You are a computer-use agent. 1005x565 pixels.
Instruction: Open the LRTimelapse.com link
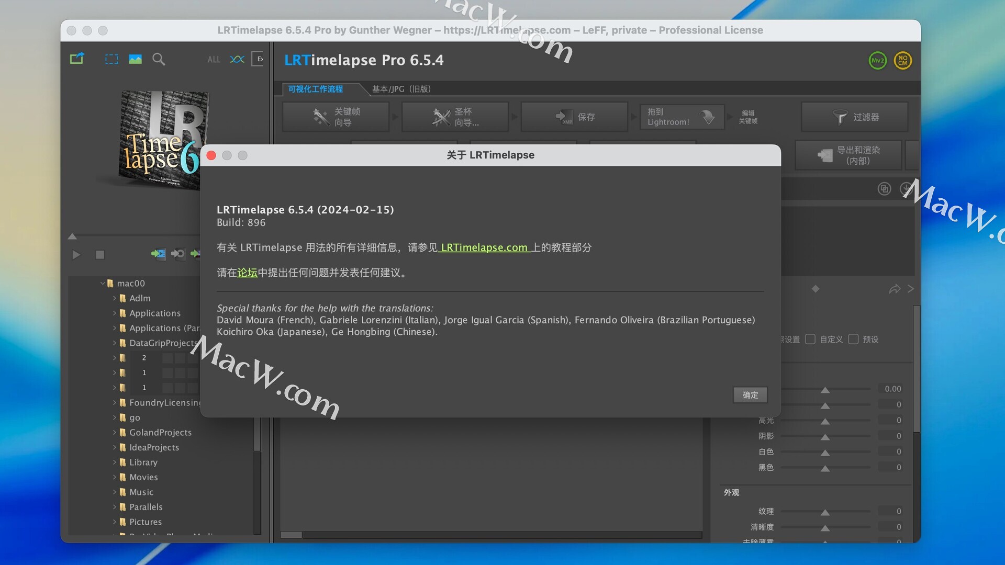click(484, 247)
